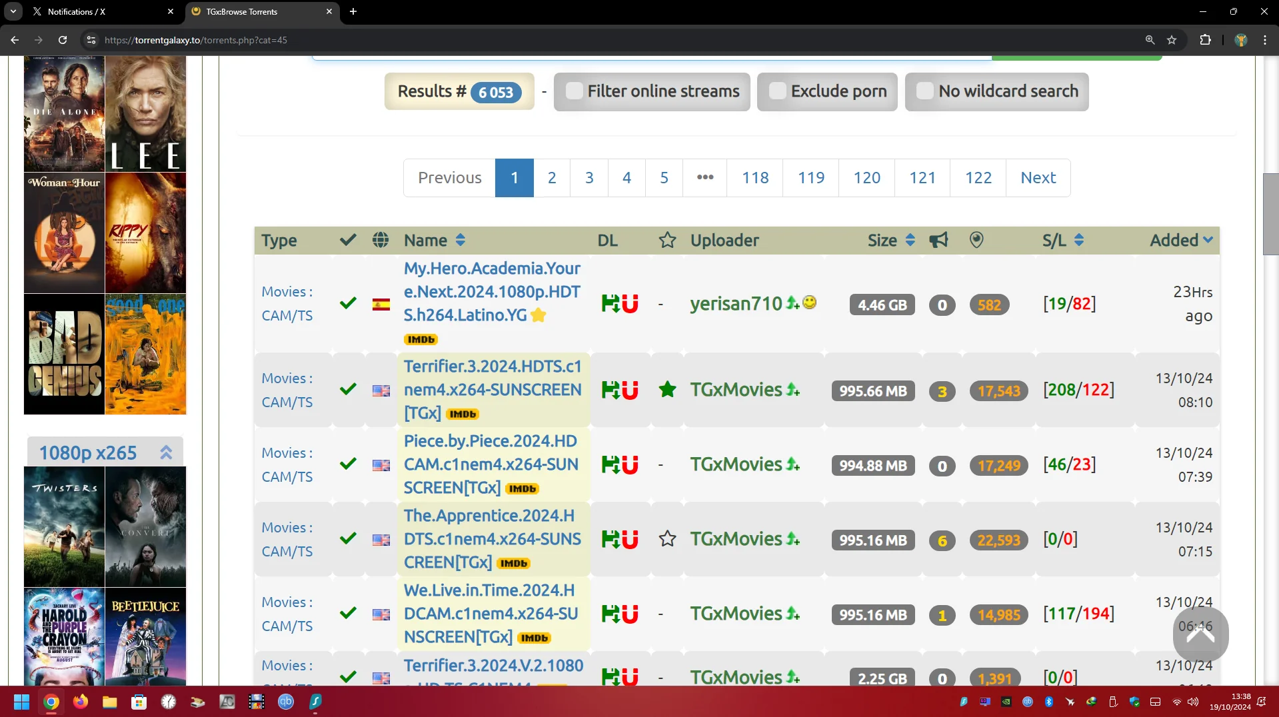Click the [208/122] seeders/leechers value
This screenshot has width=1279, height=717.
tap(1078, 389)
